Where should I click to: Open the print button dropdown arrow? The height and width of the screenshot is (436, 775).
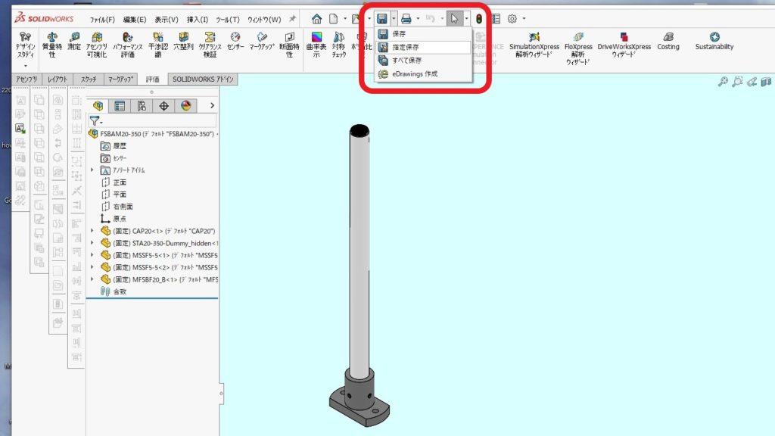pos(418,19)
